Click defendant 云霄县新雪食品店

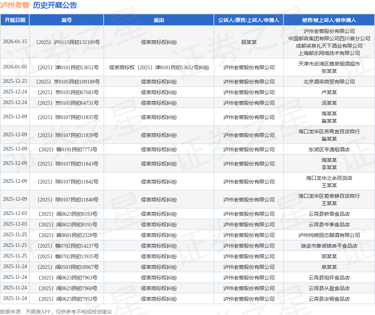pos(329,214)
